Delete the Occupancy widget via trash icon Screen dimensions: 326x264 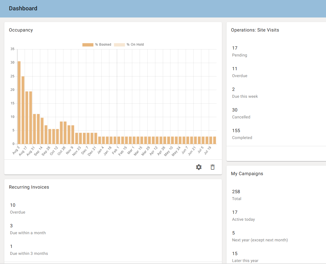pyautogui.click(x=212, y=167)
